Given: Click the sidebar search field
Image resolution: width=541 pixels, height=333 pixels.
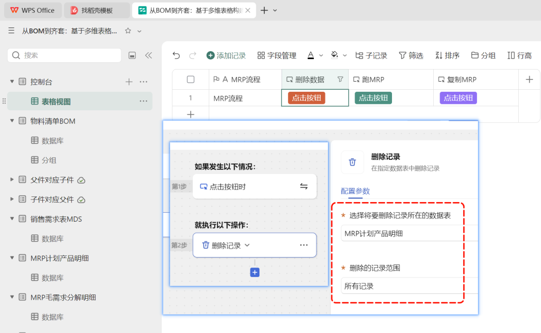Looking at the screenshot, I should [x=64, y=55].
